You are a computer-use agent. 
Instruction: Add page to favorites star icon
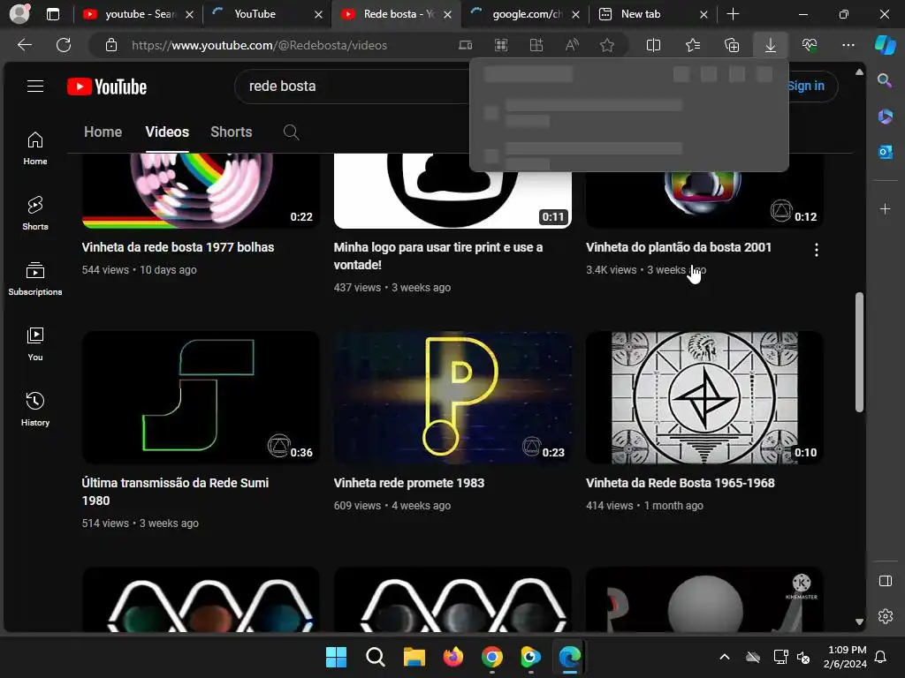pyautogui.click(x=606, y=45)
